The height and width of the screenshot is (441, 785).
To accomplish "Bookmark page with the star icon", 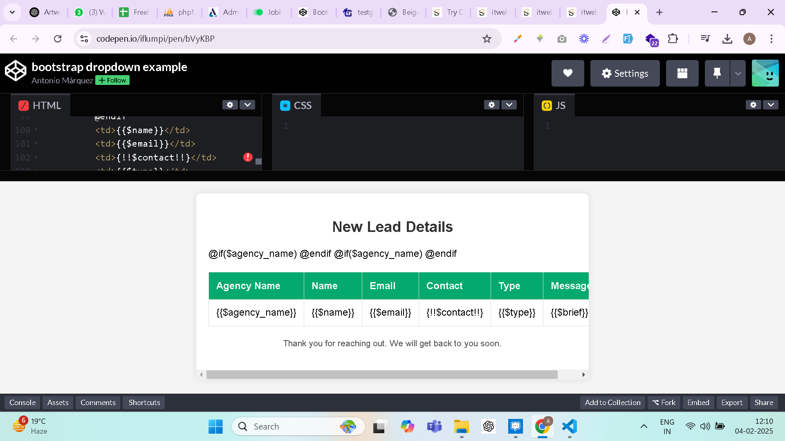I will coord(487,39).
